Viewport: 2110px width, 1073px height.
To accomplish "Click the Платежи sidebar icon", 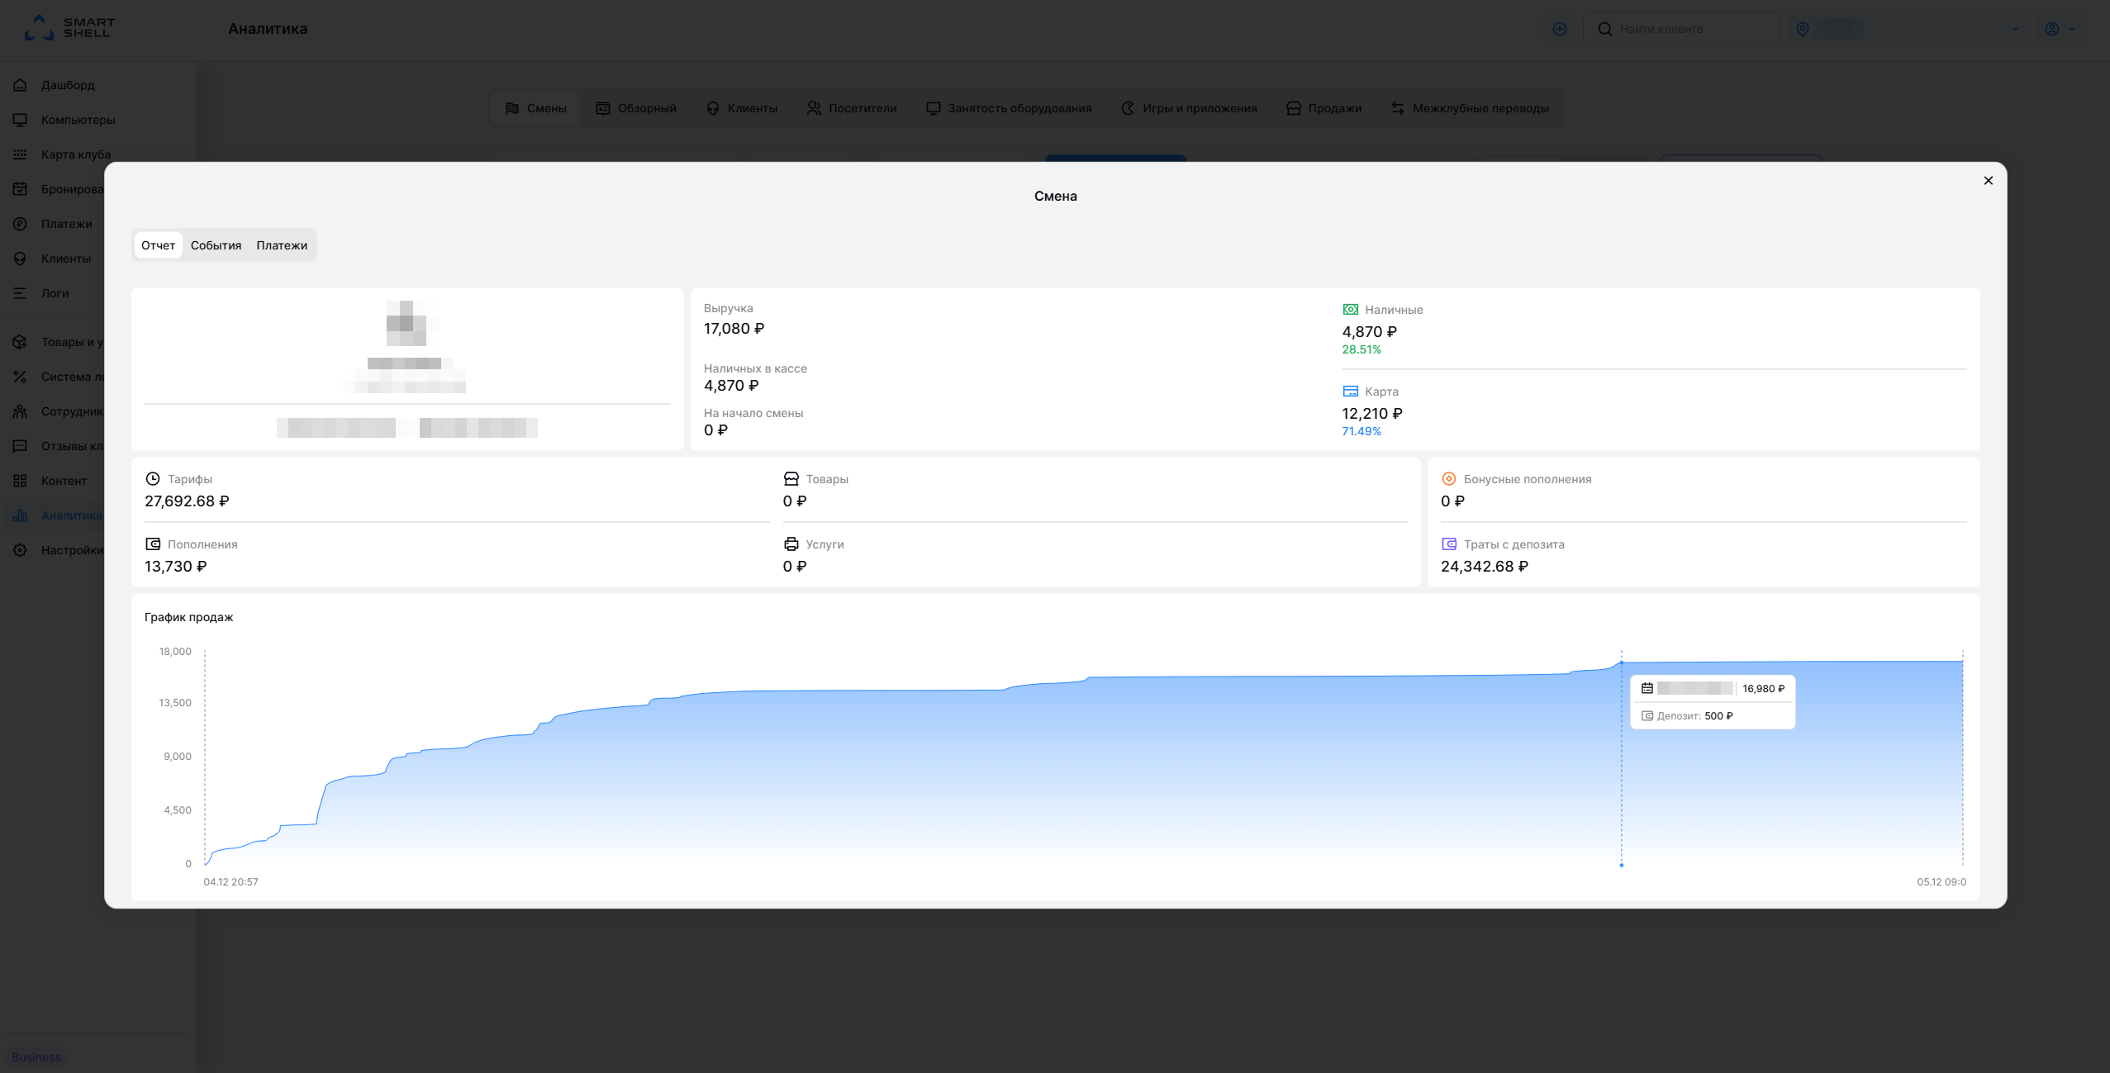I will (21, 224).
